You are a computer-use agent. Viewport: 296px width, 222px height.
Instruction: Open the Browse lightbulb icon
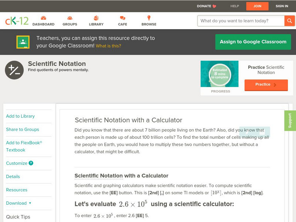tap(149, 18)
